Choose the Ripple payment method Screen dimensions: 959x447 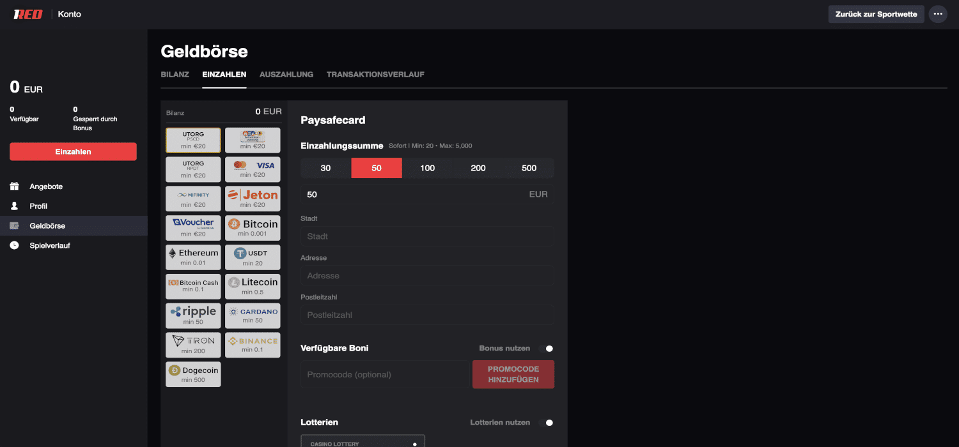[193, 315]
